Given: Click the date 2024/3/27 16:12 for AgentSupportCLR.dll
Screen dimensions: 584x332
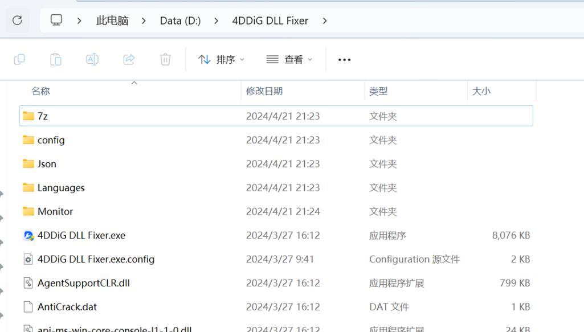Looking at the screenshot, I should 283,283.
